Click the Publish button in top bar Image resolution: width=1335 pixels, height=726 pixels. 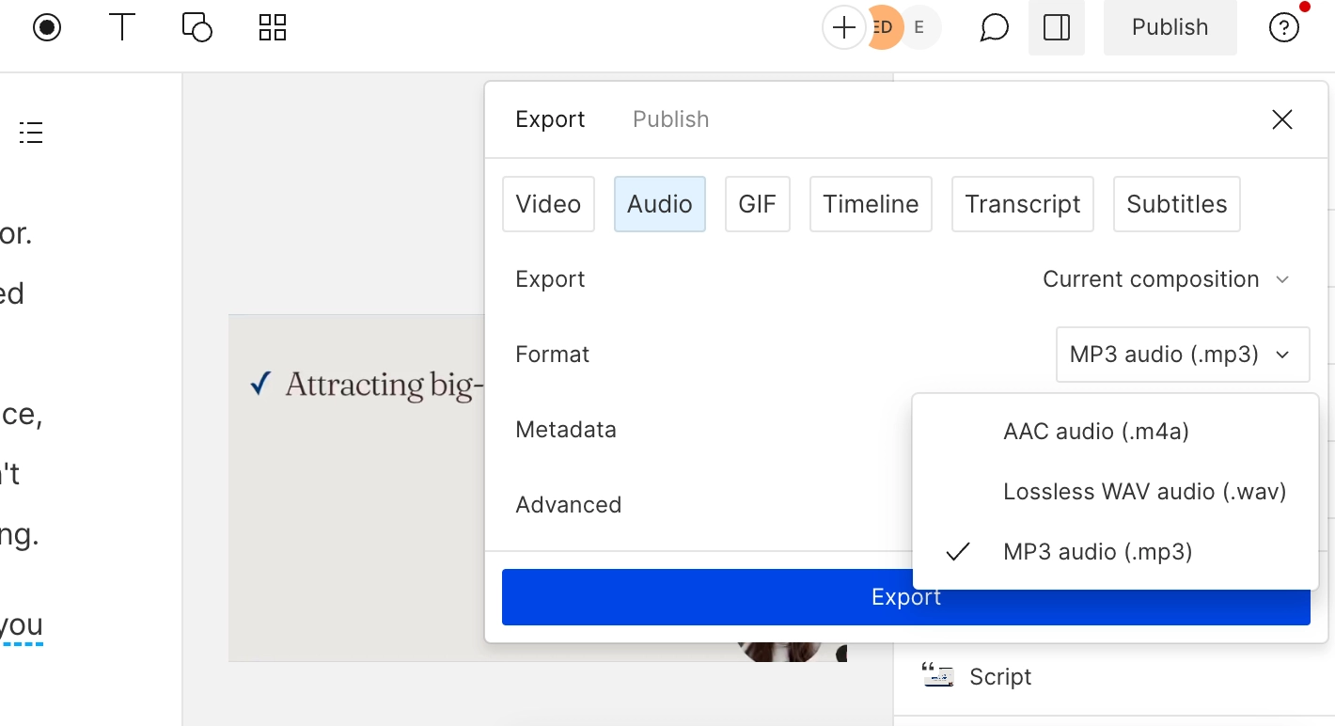[x=1170, y=27]
